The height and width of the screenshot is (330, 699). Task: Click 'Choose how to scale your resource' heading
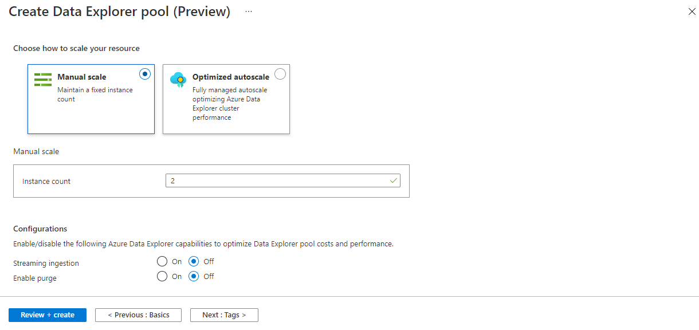pyautogui.click(x=77, y=48)
